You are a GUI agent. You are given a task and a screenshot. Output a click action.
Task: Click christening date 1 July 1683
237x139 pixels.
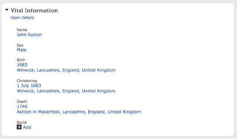coord(29,86)
